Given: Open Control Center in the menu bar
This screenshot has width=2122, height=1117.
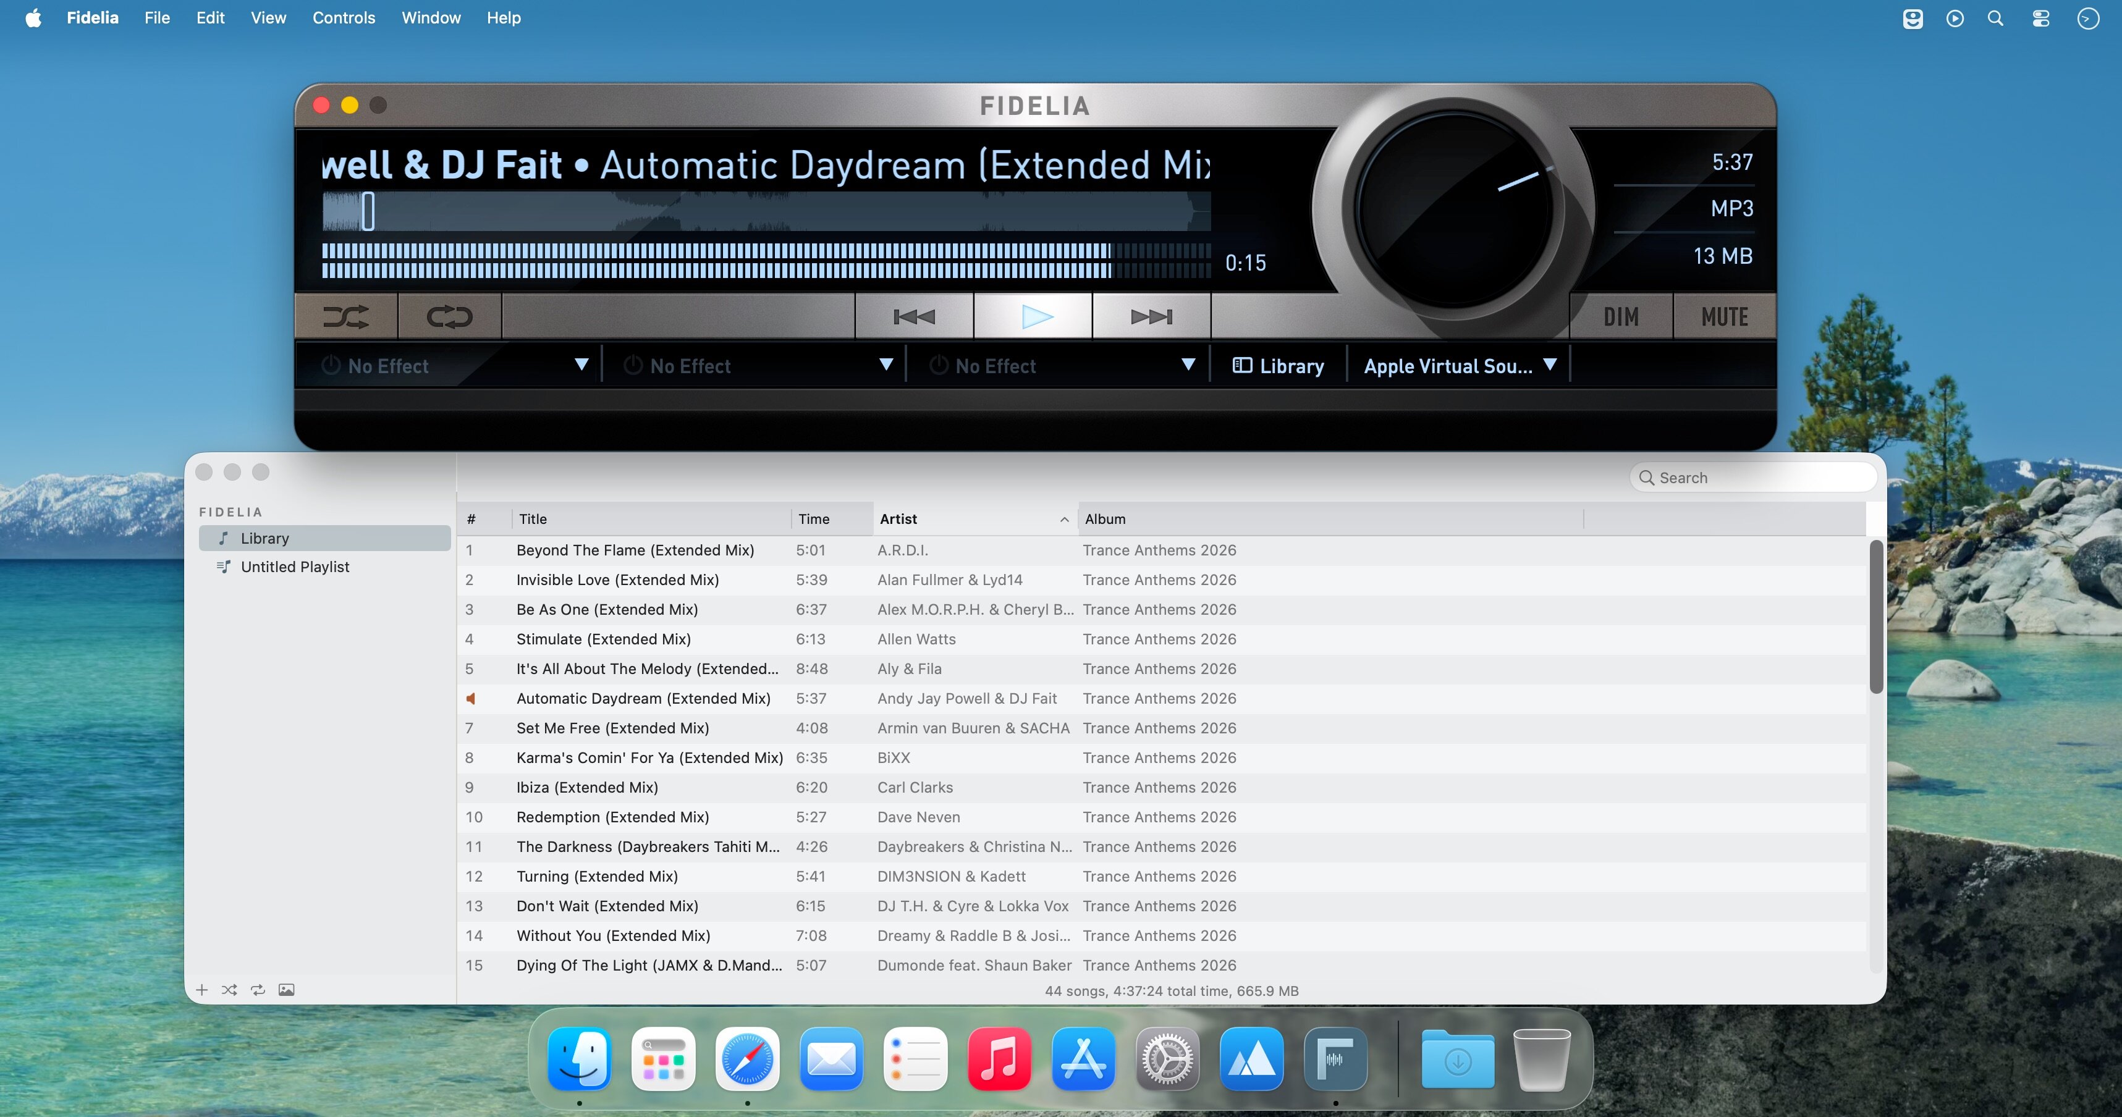Looking at the screenshot, I should [2040, 18].
